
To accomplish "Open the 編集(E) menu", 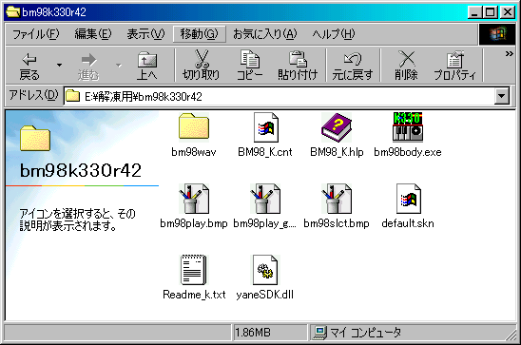I will [93, 34].
